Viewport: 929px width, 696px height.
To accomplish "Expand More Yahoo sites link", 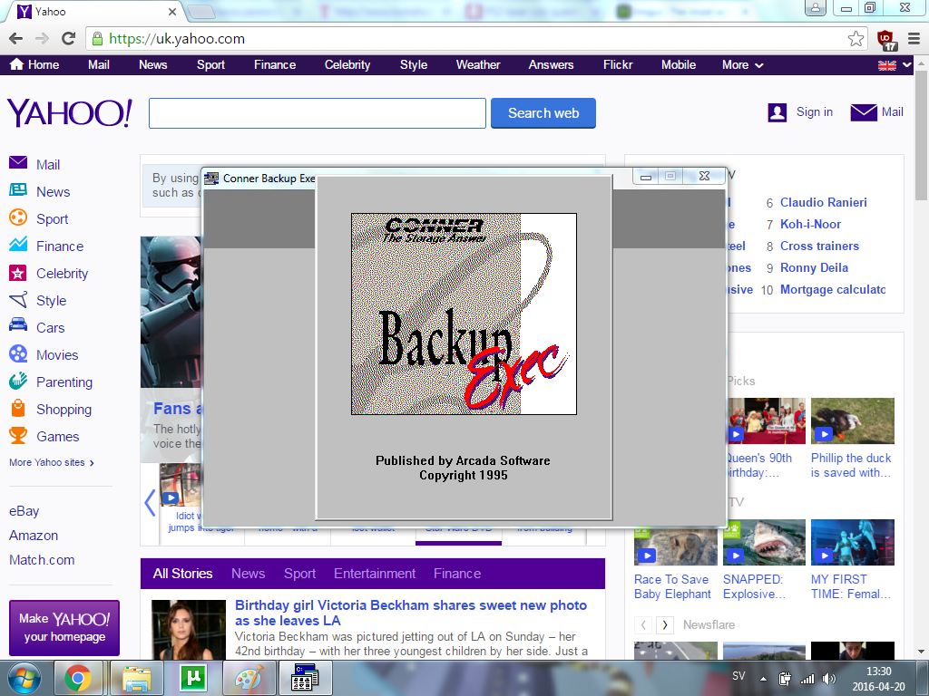I will 52,462.
